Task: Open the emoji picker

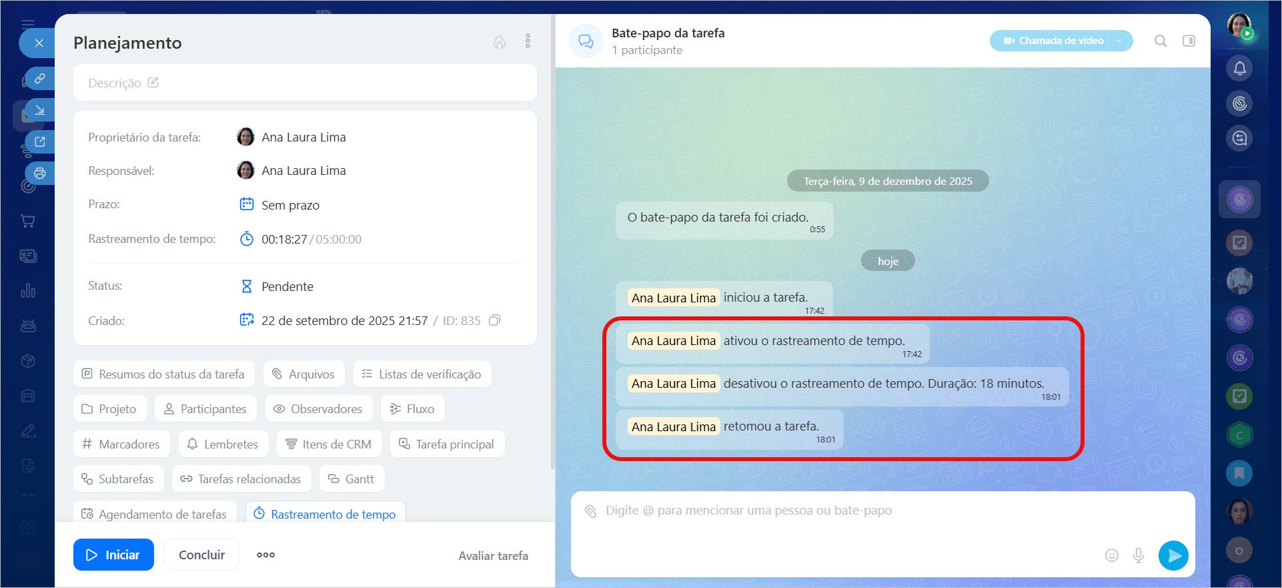Action: click(x=1111, y=555)
